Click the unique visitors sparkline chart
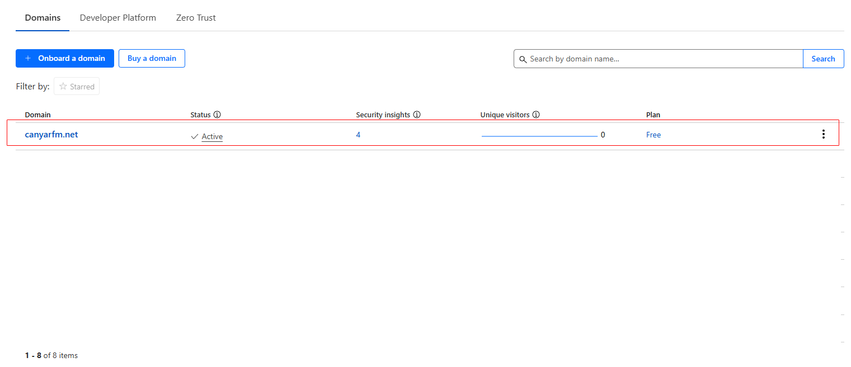 click(539, 135)
